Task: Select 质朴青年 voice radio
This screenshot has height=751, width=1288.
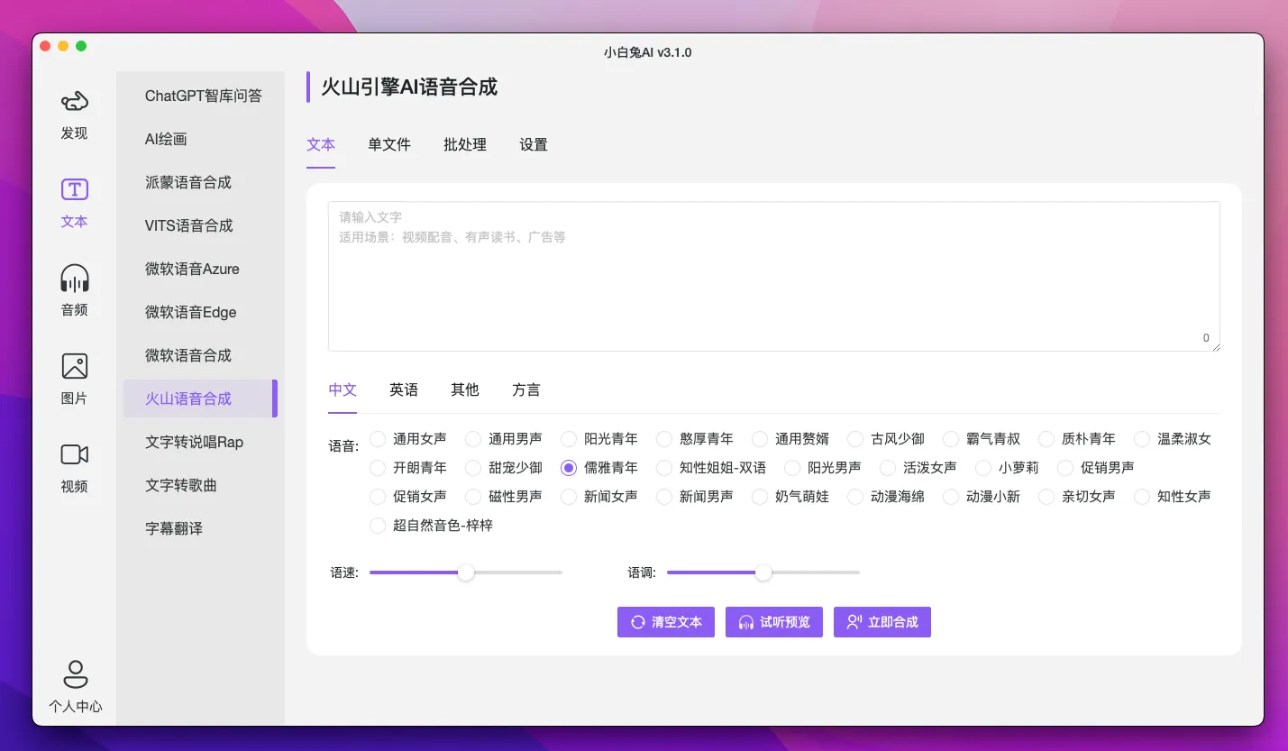Action: [1046, 439]
